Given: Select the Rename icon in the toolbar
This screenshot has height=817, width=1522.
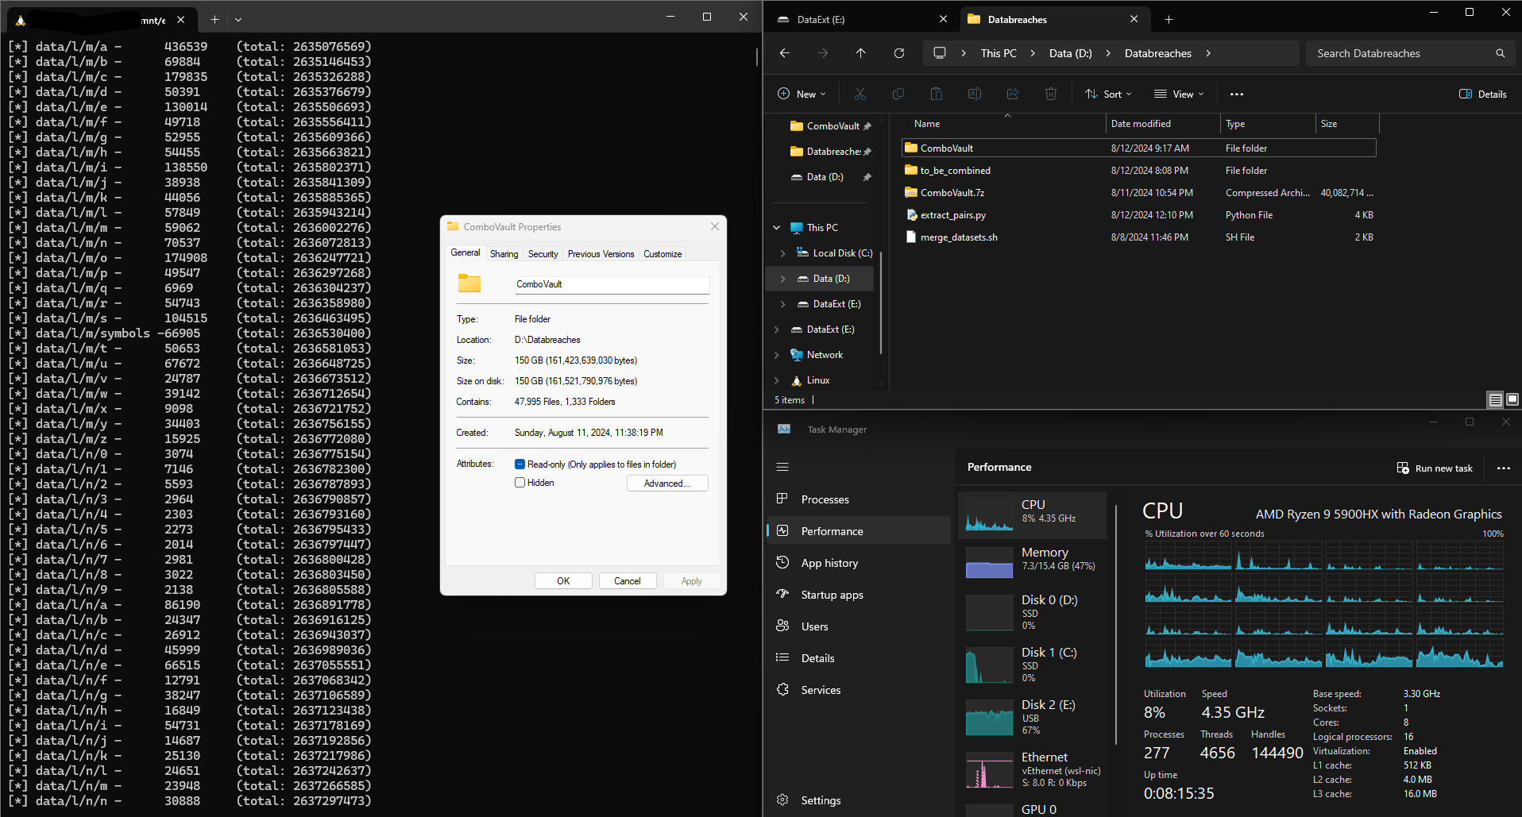Looking at the screenshot, I should pyautogui.click(x=974, y=94).
